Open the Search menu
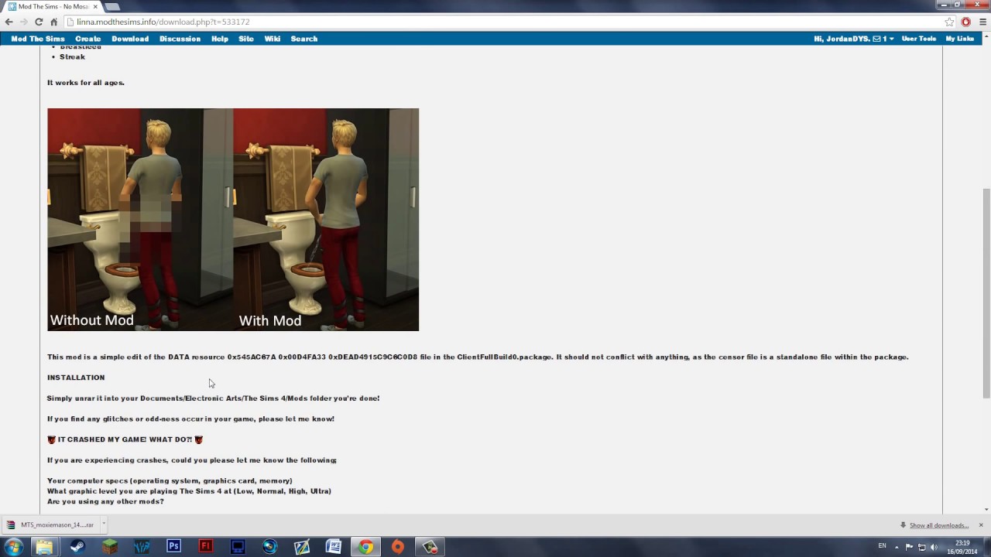The width and height of the screenshot is (991, 557). coord(304,39)
